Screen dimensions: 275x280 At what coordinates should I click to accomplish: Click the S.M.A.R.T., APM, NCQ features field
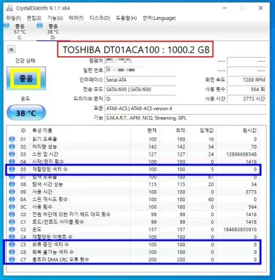(x=186, y=118)
